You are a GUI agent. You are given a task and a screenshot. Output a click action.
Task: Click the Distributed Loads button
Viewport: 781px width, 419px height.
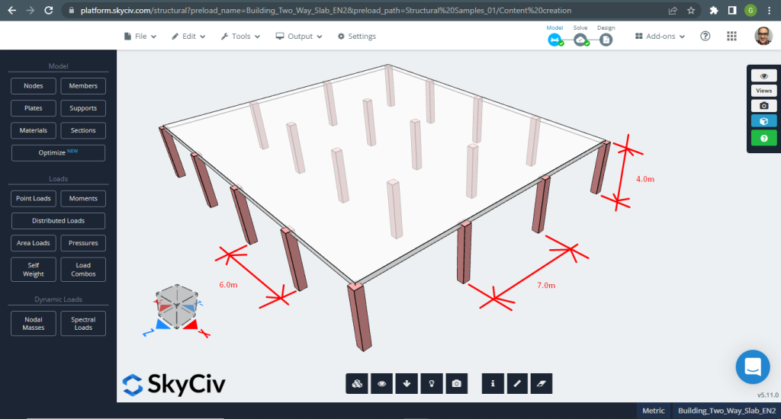(x=58, y=221)
